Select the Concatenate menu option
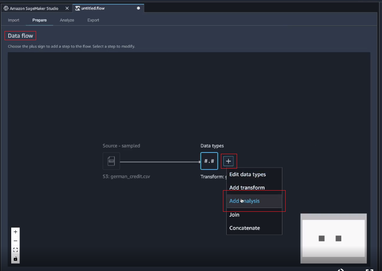Image resolution: width=382 pixels, height=271 pixels. point(245,228)
